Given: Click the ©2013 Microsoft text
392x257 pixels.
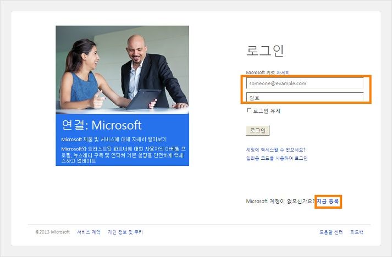Looking at the screenshot, I should 52,232.
